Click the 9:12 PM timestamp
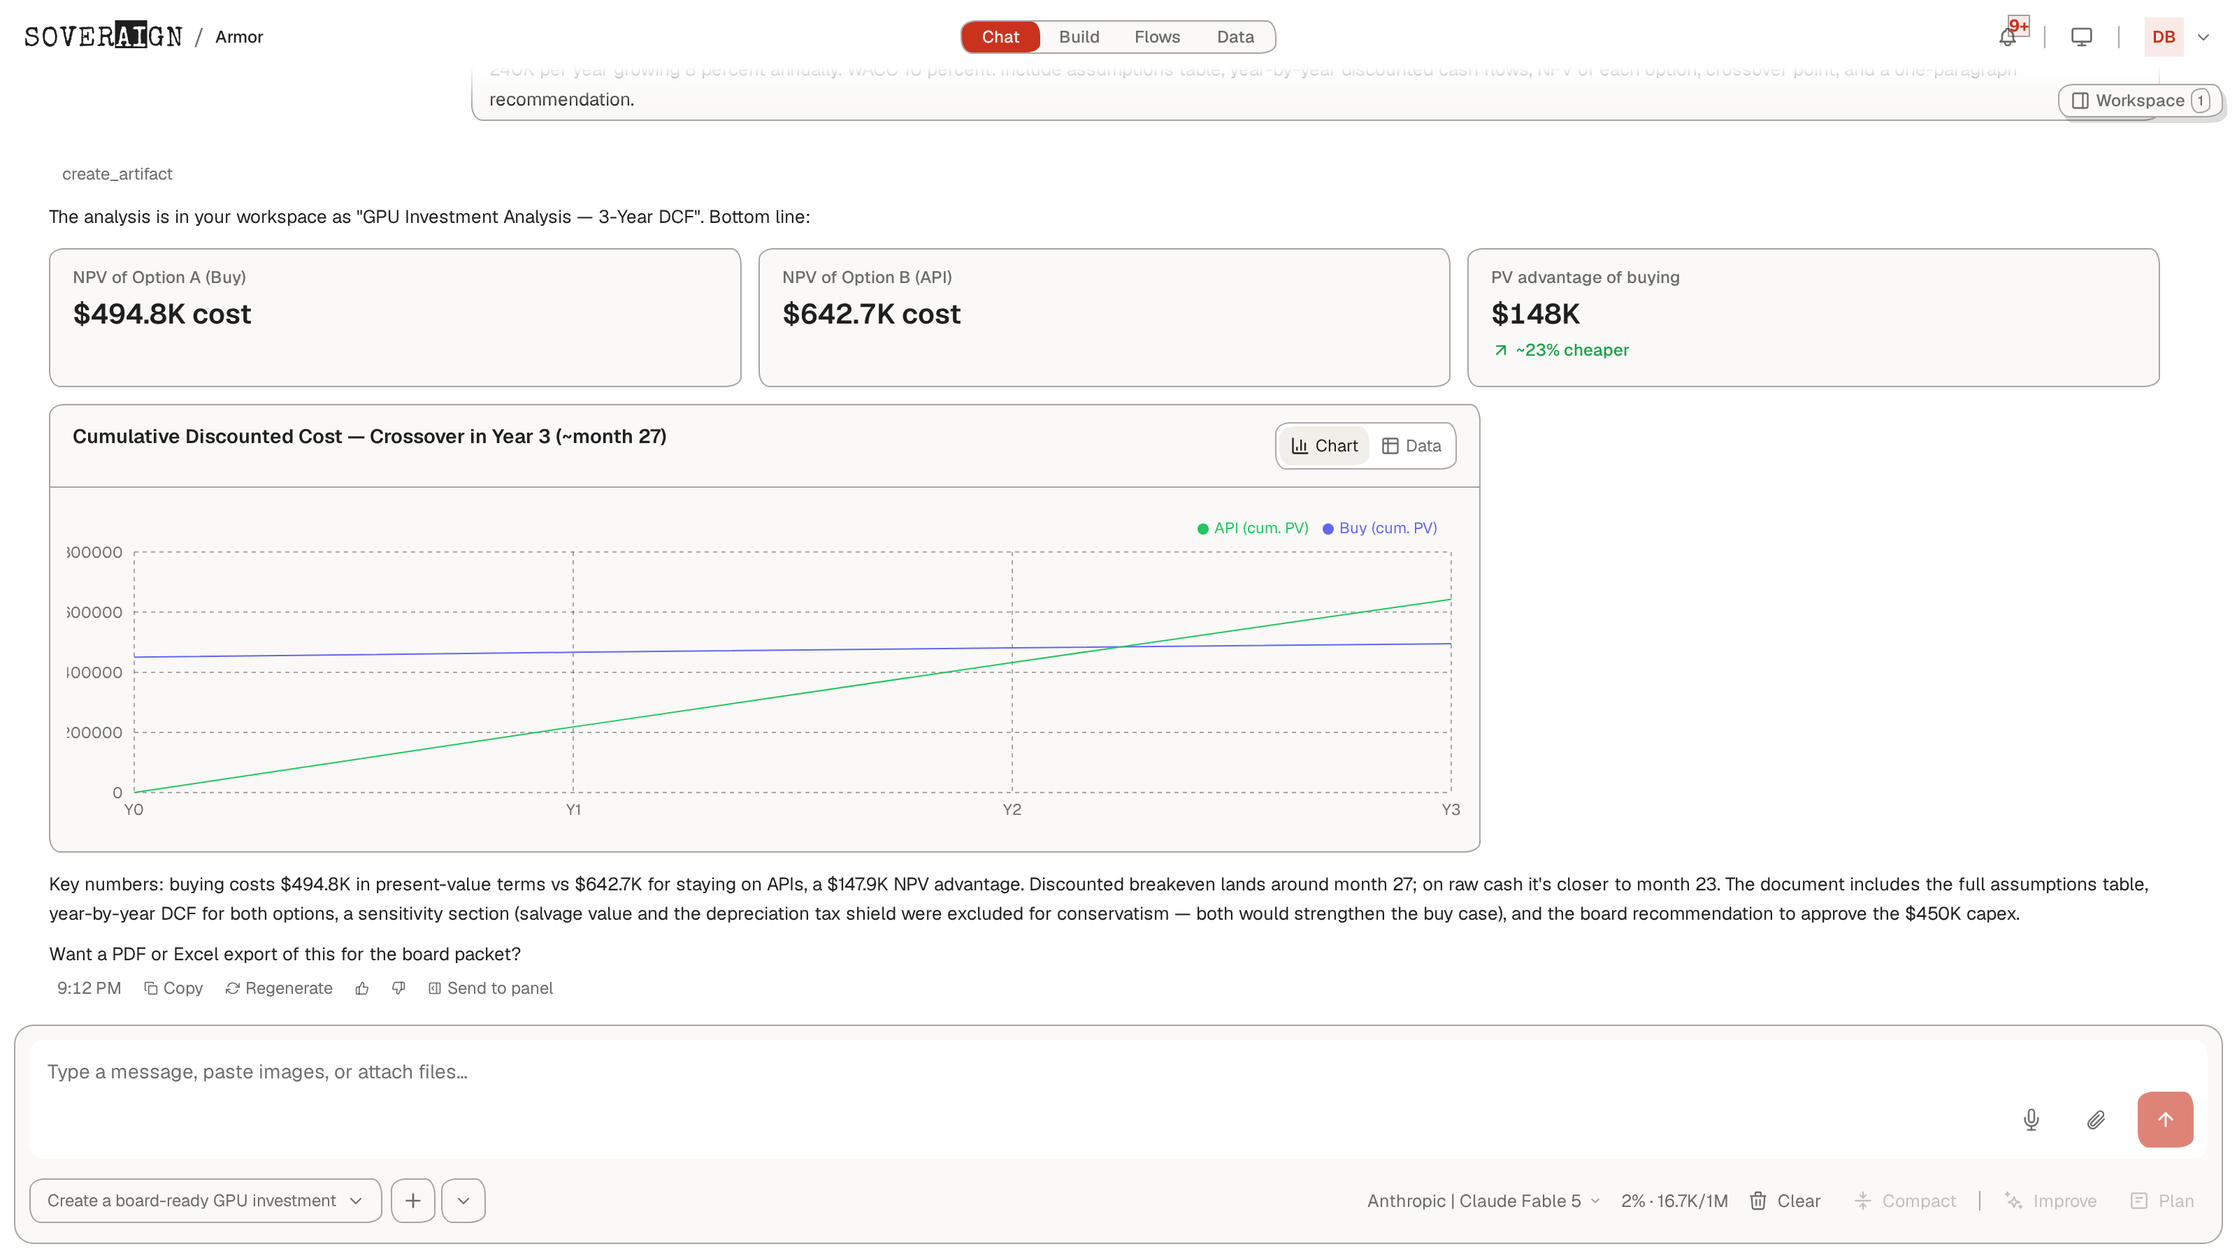The image size is (2237, 1258). click(89, 988)
